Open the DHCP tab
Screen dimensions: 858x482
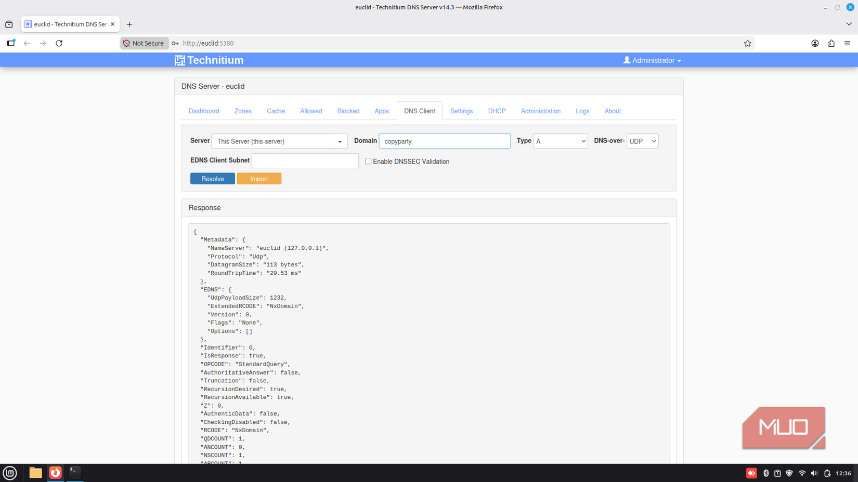tap(497, 111)
